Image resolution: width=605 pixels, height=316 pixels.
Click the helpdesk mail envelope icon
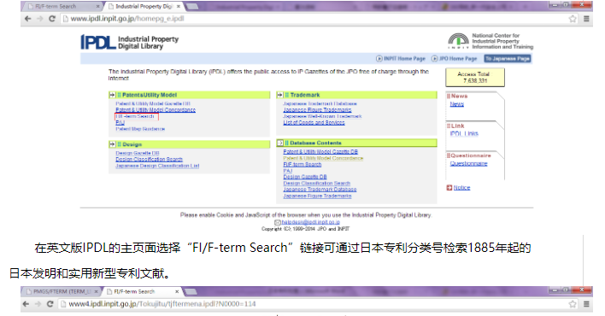278,222
